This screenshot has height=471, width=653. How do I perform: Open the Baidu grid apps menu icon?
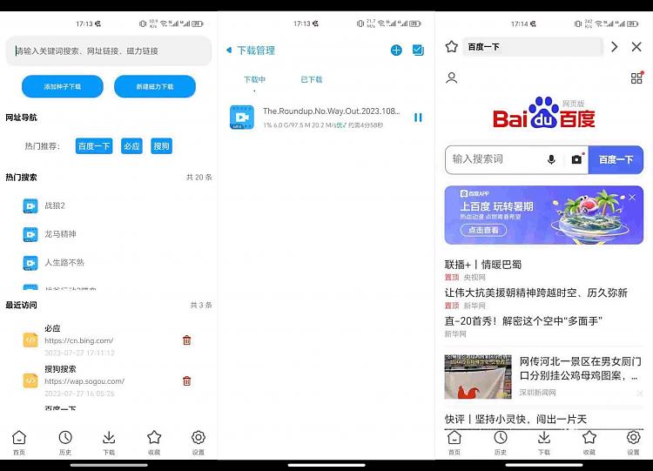point(636,77)
